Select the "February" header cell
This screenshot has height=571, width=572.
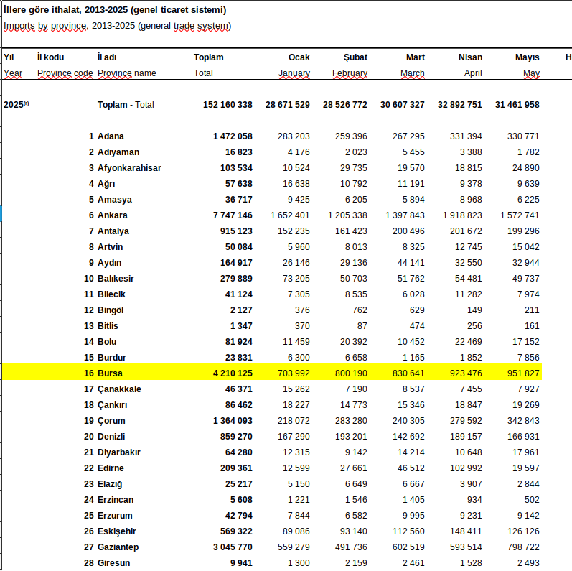(350, 73)
